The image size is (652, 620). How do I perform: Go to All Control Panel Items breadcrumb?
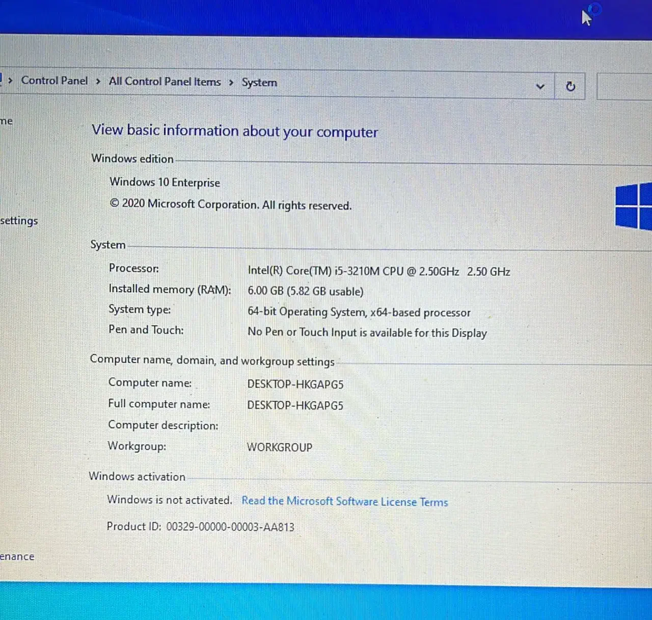165,82
